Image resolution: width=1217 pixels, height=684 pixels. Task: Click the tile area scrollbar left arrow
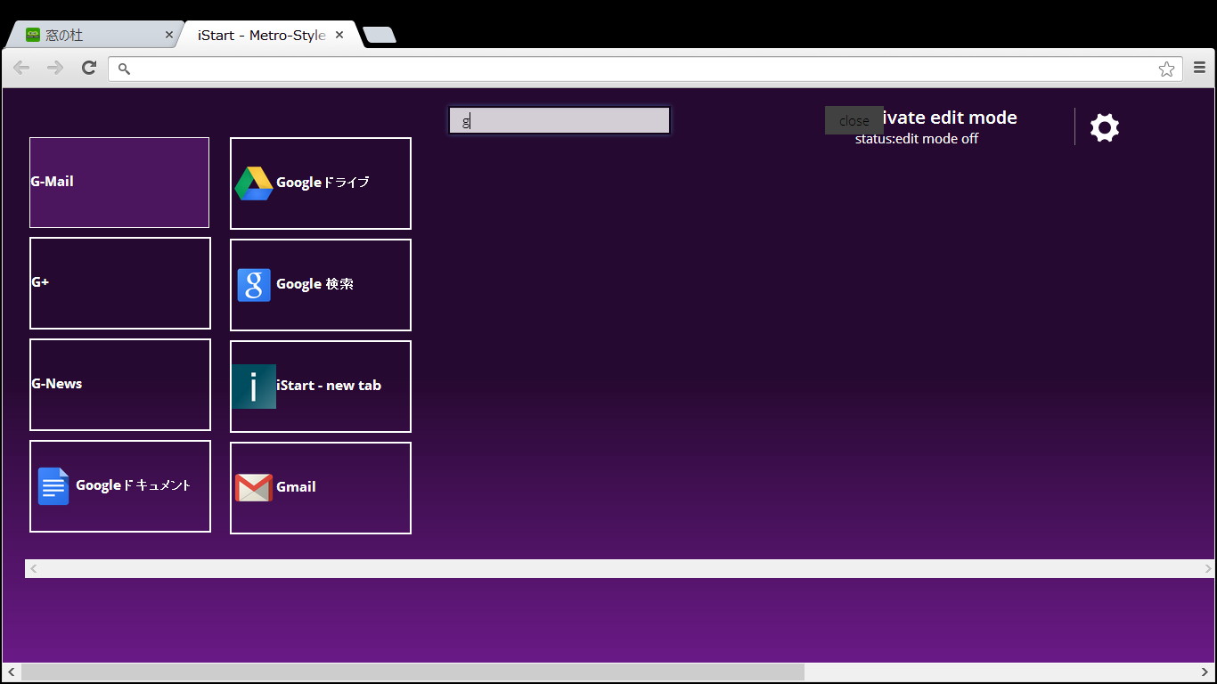coord(34,568)
